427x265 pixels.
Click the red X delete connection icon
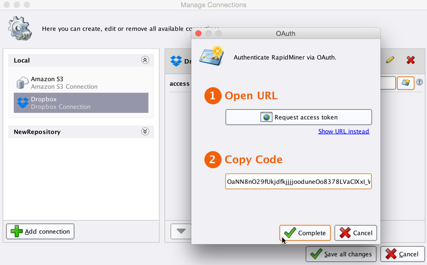pyautogui.click(x=410, y=60)
